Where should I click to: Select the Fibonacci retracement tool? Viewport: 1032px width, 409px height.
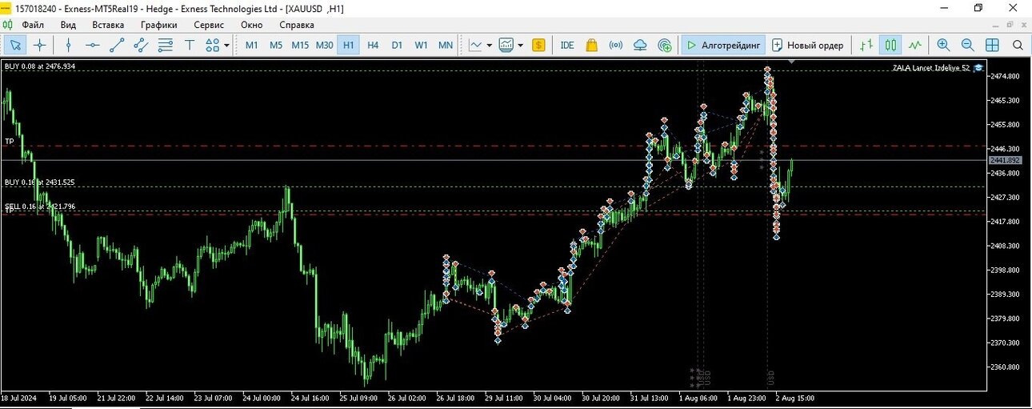coord(166,45)
